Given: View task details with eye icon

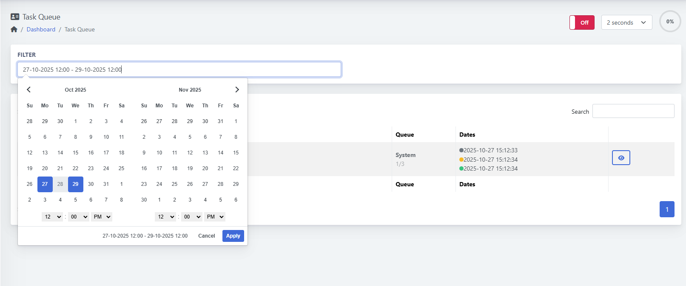Looking at the screenshot, I should click(621, 158).
